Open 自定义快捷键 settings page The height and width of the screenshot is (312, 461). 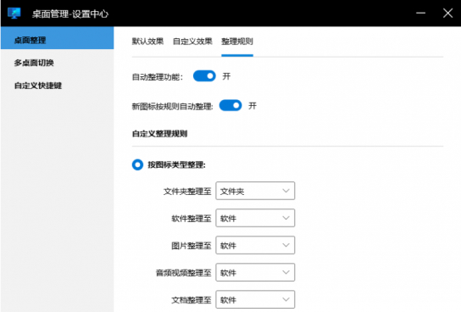point(38,86)
